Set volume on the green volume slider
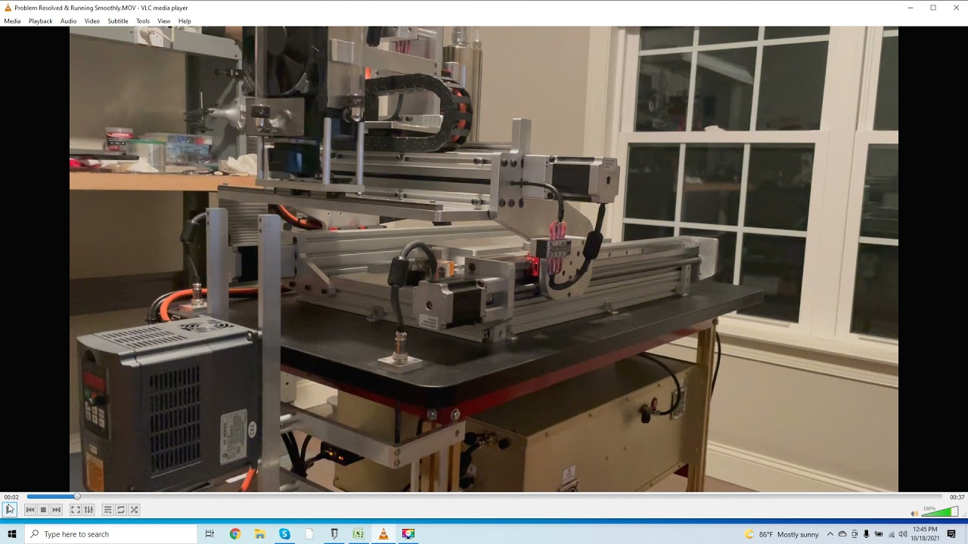 pyautogui.click(x=940, y=512)
